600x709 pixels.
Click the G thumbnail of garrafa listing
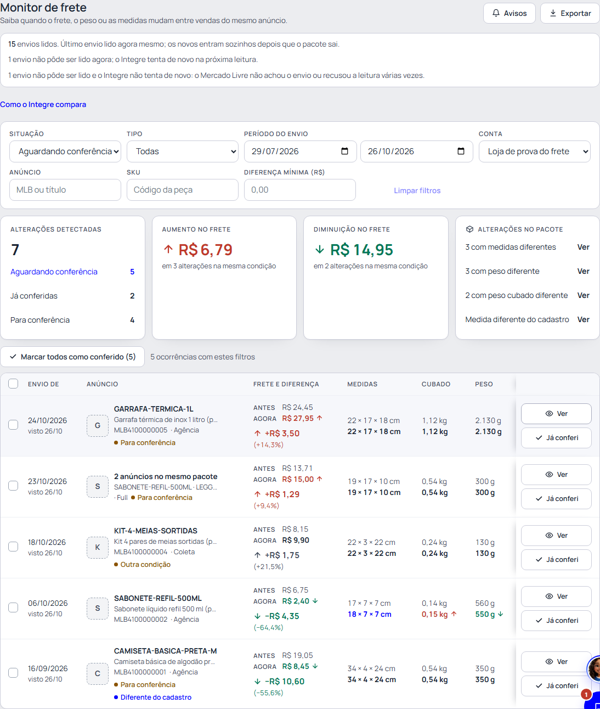pos(98,425)
